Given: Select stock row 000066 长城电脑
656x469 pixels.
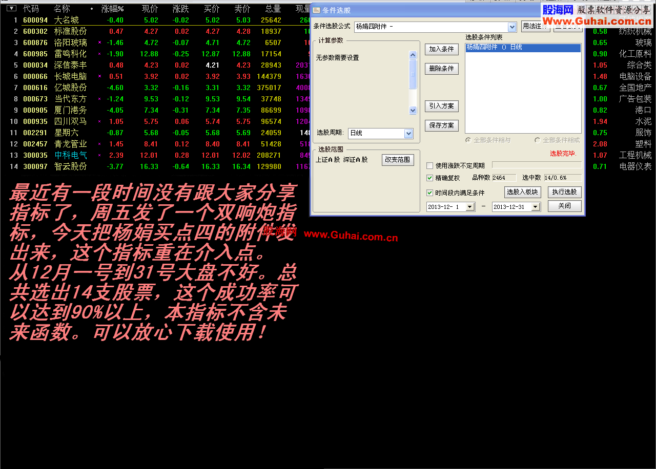Looking at the screenshot, I should coord(156,76).
